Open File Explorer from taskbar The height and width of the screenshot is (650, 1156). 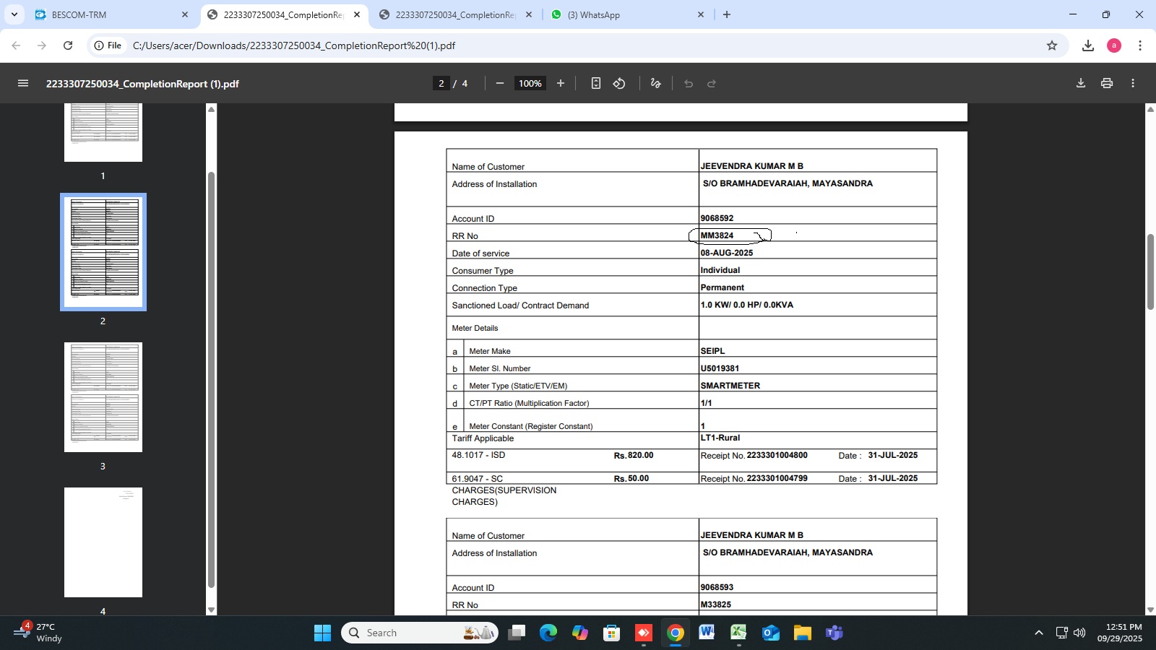[803, 633]
